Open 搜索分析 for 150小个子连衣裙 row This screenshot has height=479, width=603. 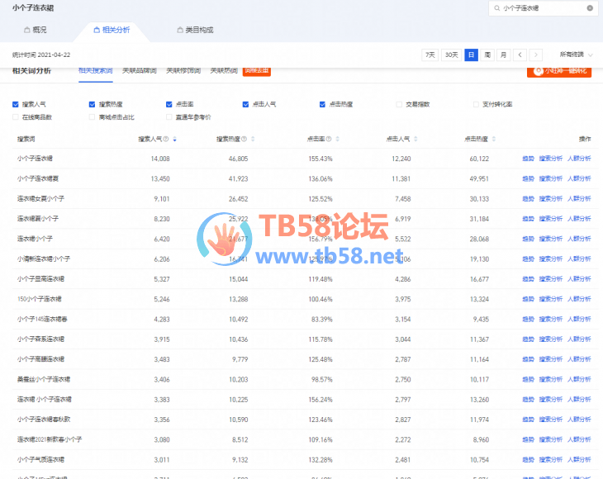click(x=551, y=299)
